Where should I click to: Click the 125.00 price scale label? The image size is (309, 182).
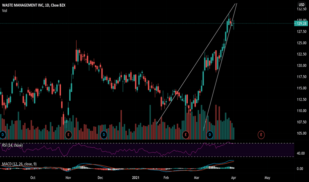click(301, 43)
